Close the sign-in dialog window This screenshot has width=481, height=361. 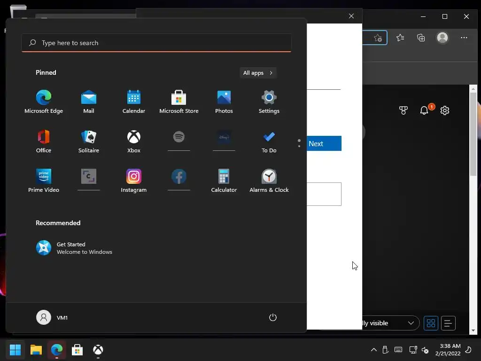click(x=351, y=16)
